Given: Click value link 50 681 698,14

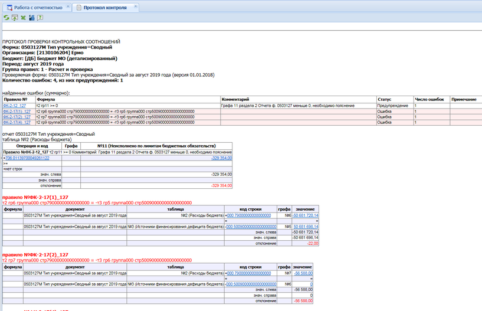Looking at the screenshot, I should pos(306,227).
